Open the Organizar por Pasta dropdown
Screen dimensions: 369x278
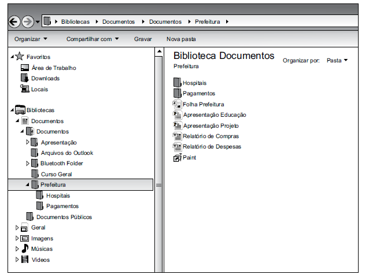(337, 60)
